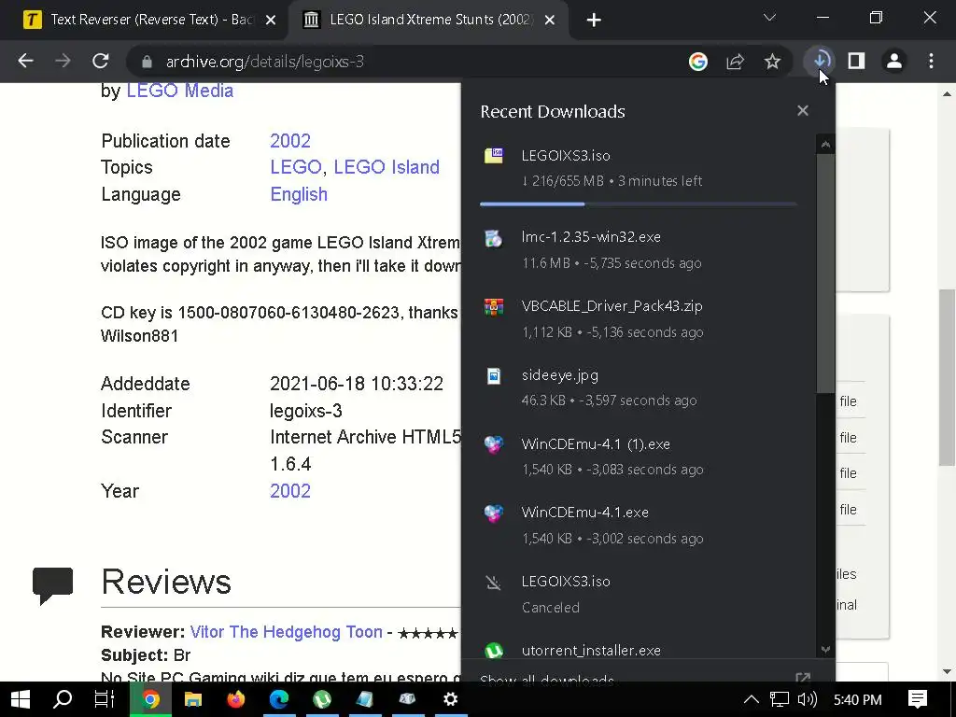956x717 pixels.
Task: Click the LEGOIXS3.iso download progress bar
Action: coord(639,204)
